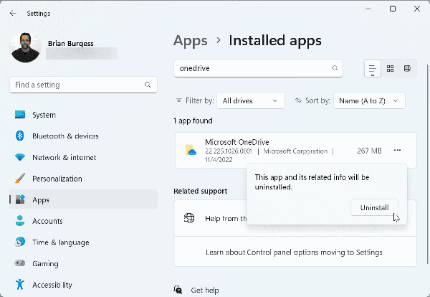Screen dimensions: 430x297
Task: Open Network & internet category
Action: click(83, 157)
